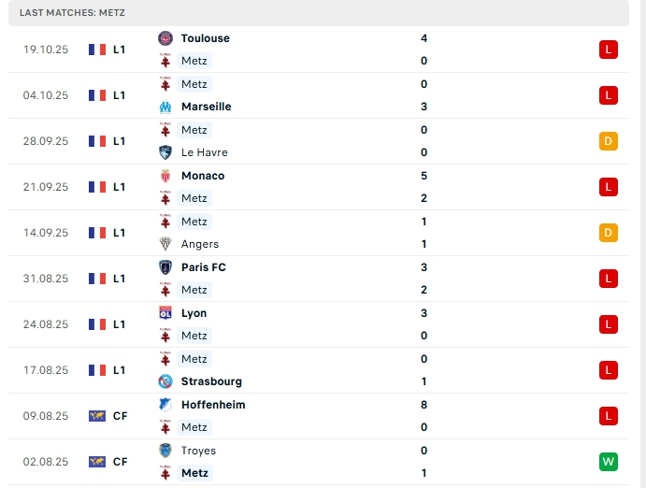This screenshot has height=488, width=646.
Task: Click the Troyes team logo
Action: (x=165, y=451)
